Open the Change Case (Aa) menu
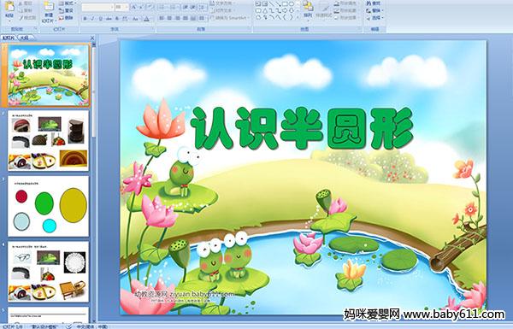This screenshot has height=329, width=513. tap(135, 19)
